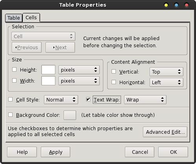Screen dimensions: 196x164
Task: Uncheck the Text Wrap checkbox
Action: point(88,100)
